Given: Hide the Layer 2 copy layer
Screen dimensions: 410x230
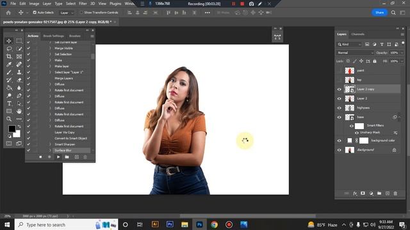Looking at the screenshot, I should click(x=340, y=89).
